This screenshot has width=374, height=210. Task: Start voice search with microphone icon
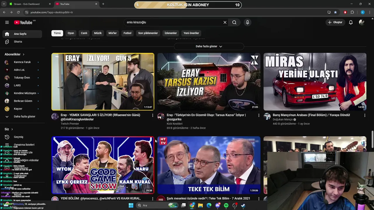[247, 22]
